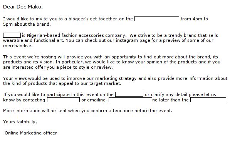Click the text 'This event we're hosting'
This screenshot has height=141, width=230.
tap(30, 57)
